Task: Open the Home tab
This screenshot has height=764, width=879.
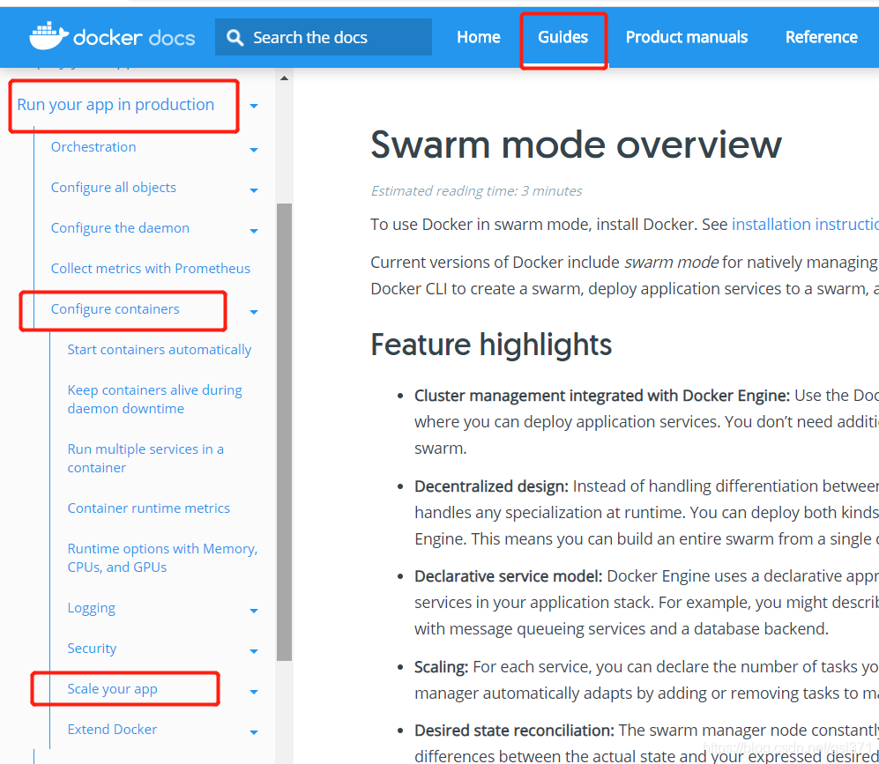Action: 478,37
